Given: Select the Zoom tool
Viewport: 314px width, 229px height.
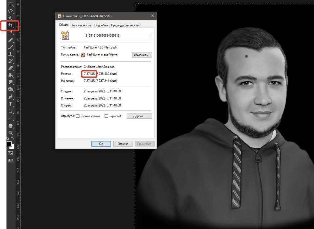Looking at the screenshot, I should 10,133.
